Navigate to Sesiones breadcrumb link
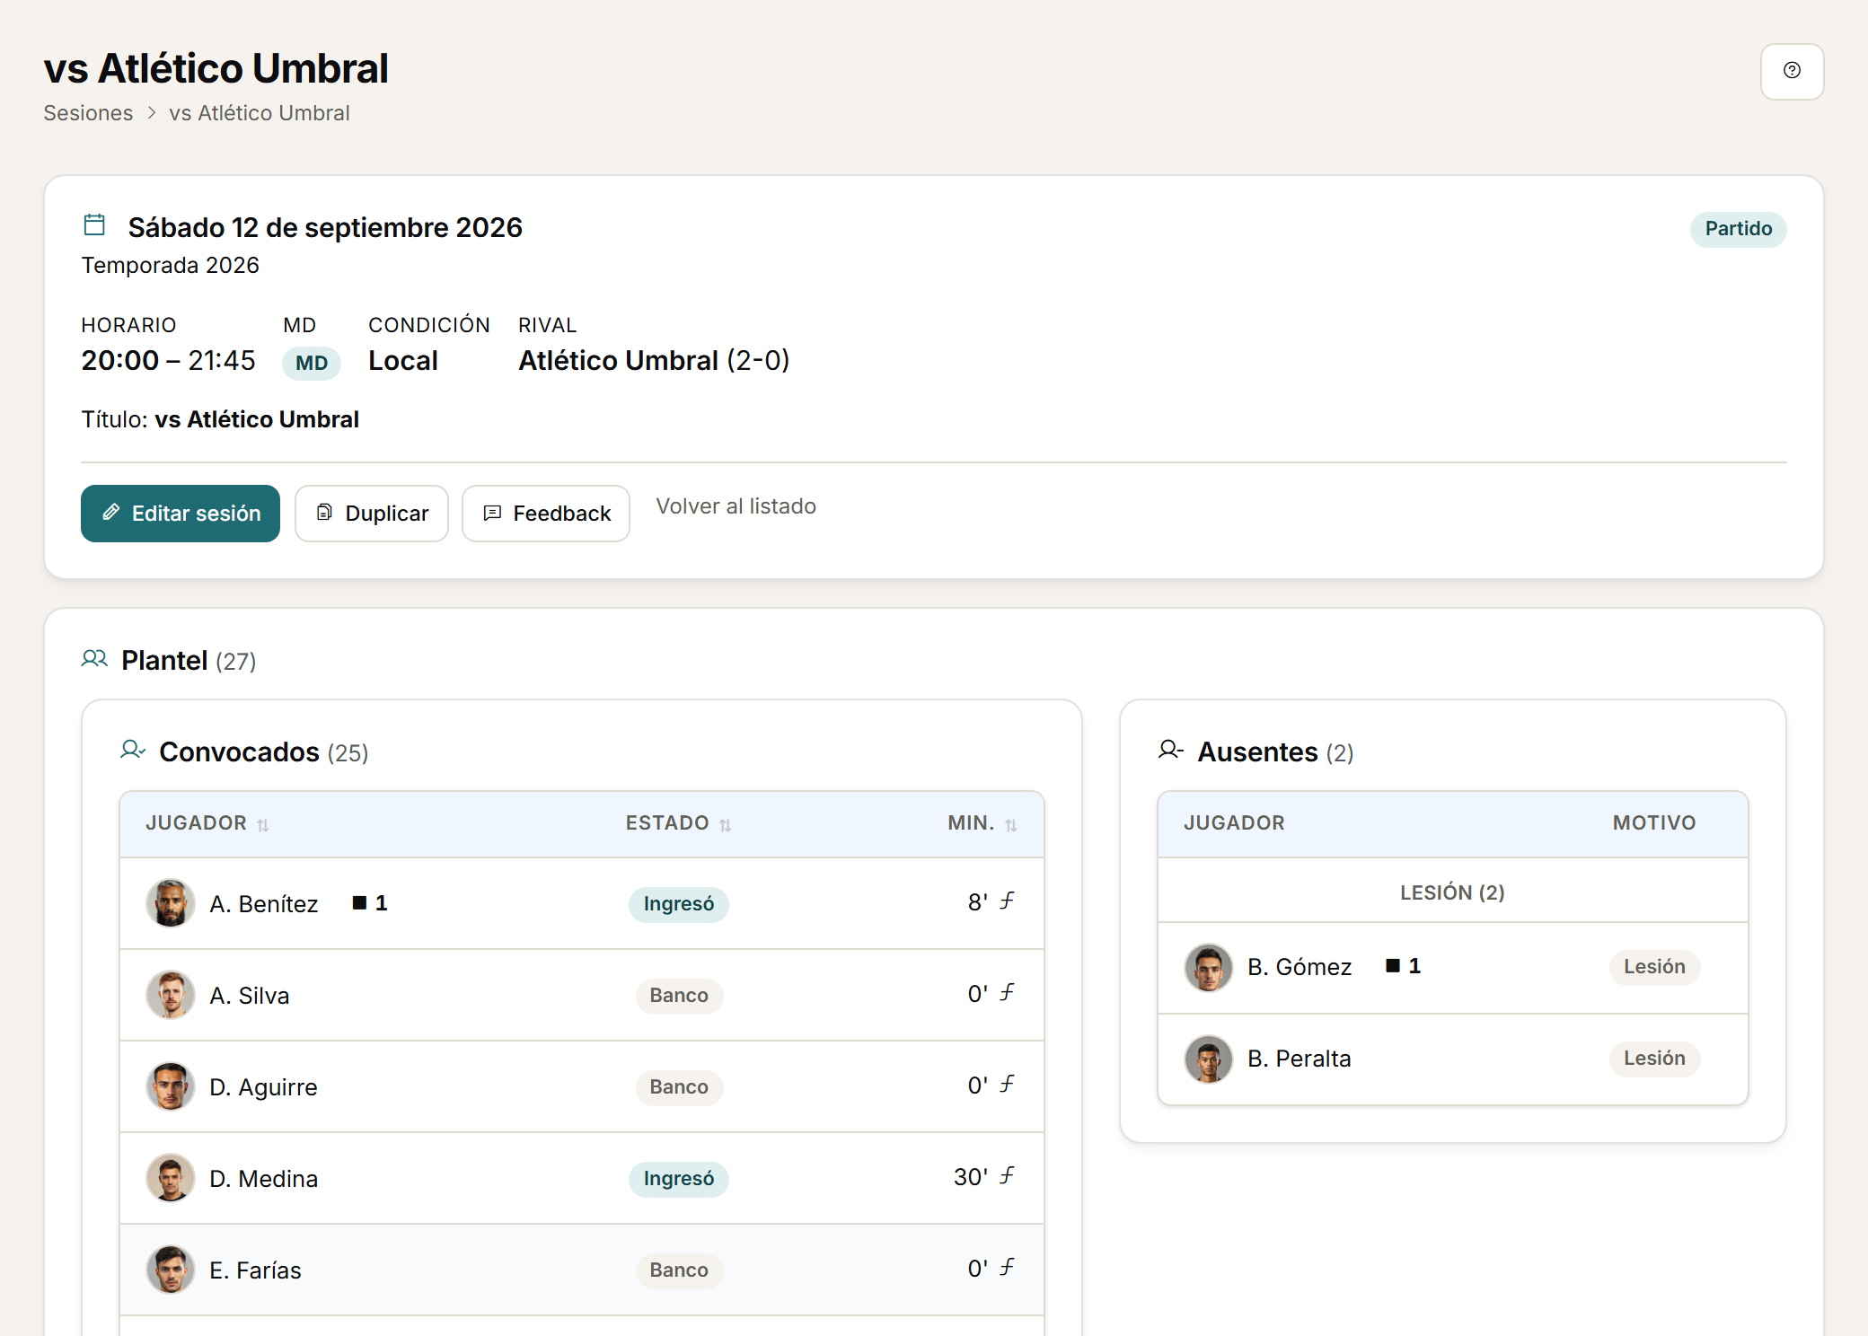 [x=88, y=113]
